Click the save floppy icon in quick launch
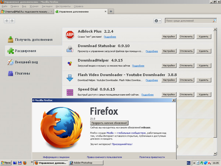The width and height of the screenshot is (221, 166). [x=20, y=163]
